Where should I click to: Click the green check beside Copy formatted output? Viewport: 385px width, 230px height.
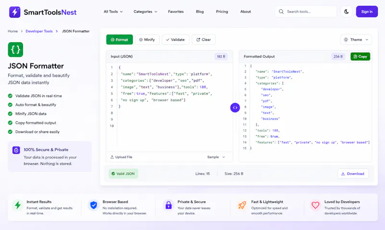[x=10, y=123]
